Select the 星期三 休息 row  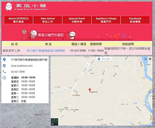click(19, 101)
